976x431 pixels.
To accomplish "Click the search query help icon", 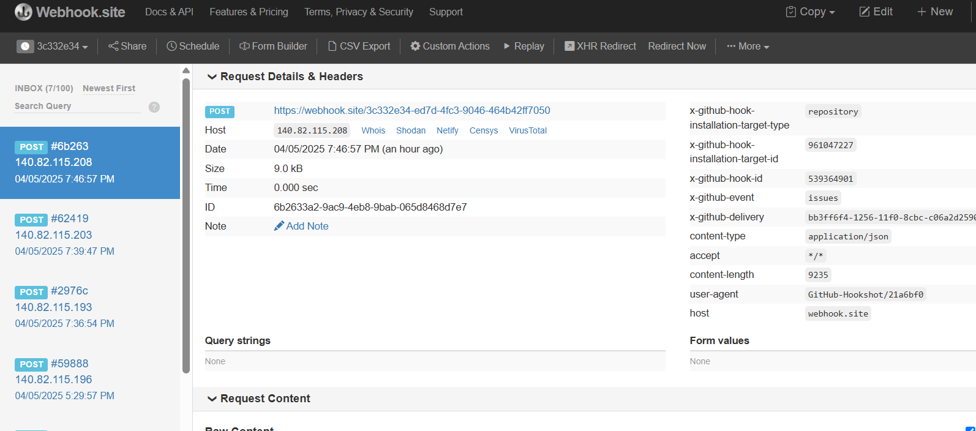I will tap(154, 107).
